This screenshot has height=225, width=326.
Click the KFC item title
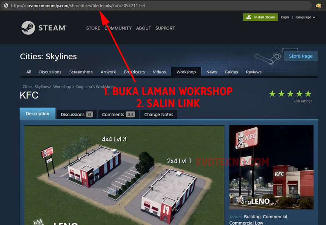29,95
